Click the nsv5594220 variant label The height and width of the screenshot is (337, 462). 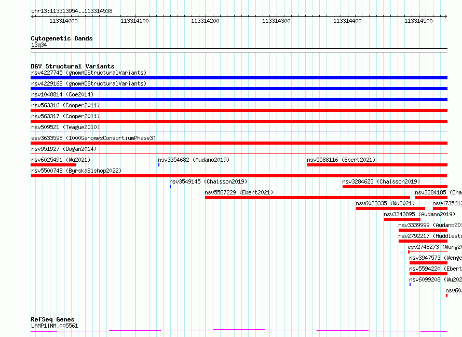[436, 269]
